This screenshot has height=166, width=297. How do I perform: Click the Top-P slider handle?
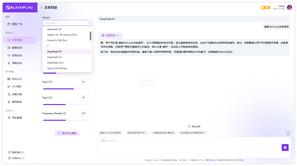(75, 89)
